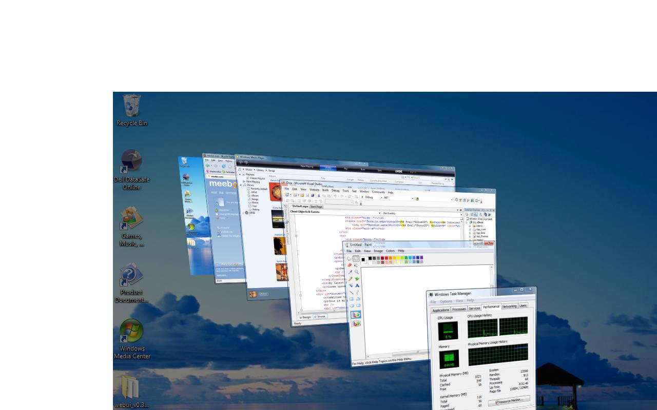Image resolution: width=657 pixels, height=410 pixels.
Task: Switch to Users tab in Task Manager
Action: tap(523, 306)
